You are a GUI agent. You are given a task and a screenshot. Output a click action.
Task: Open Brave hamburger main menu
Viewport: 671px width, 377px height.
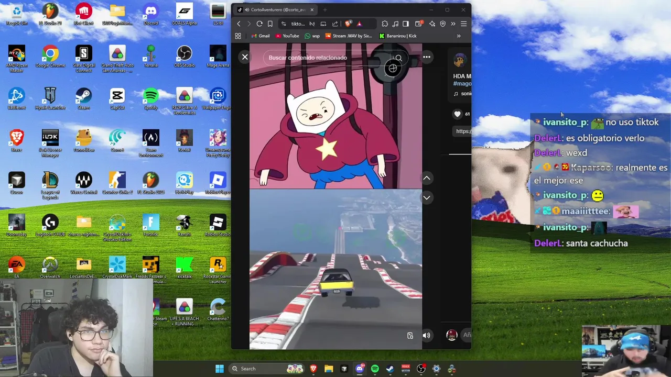(463, 24)
